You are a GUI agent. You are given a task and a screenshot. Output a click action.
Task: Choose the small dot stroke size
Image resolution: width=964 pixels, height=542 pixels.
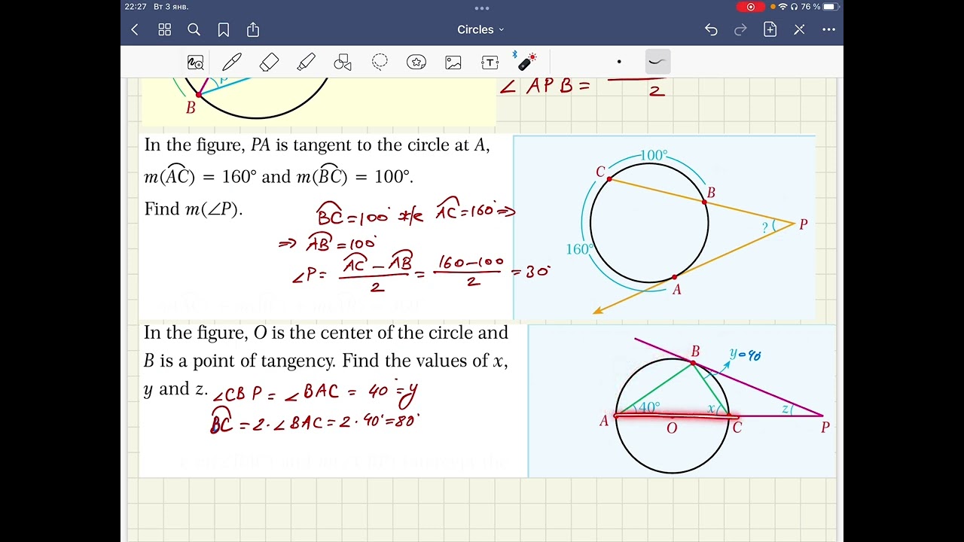coord(619,62)
